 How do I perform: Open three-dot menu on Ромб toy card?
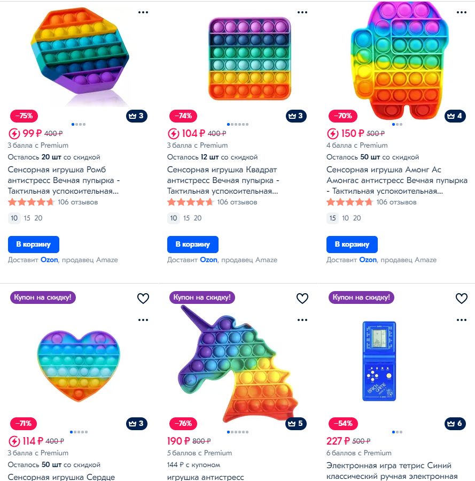coord(143,12)
